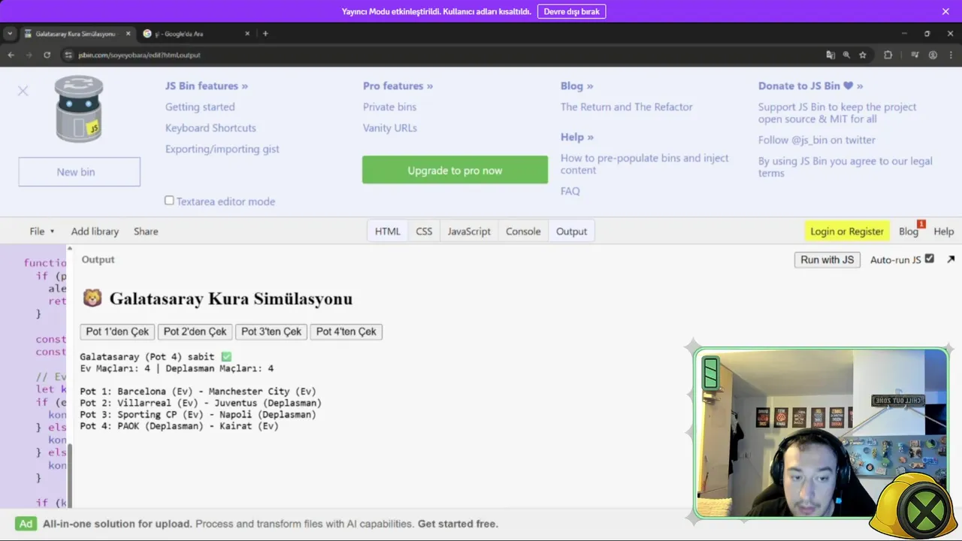Toggle the CSS panel tab
The width and height of the screenshot is (962, 541).
click(x=424, y=231)
